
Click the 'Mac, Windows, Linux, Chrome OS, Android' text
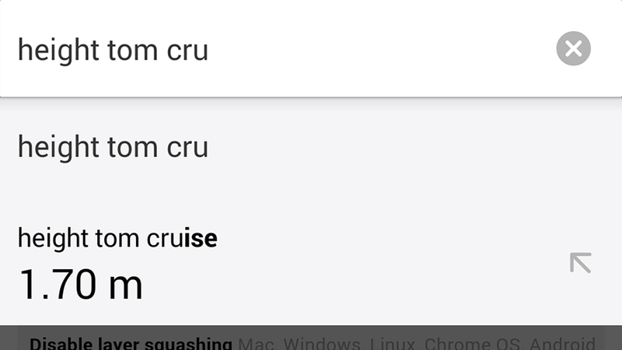pos(417,344)
